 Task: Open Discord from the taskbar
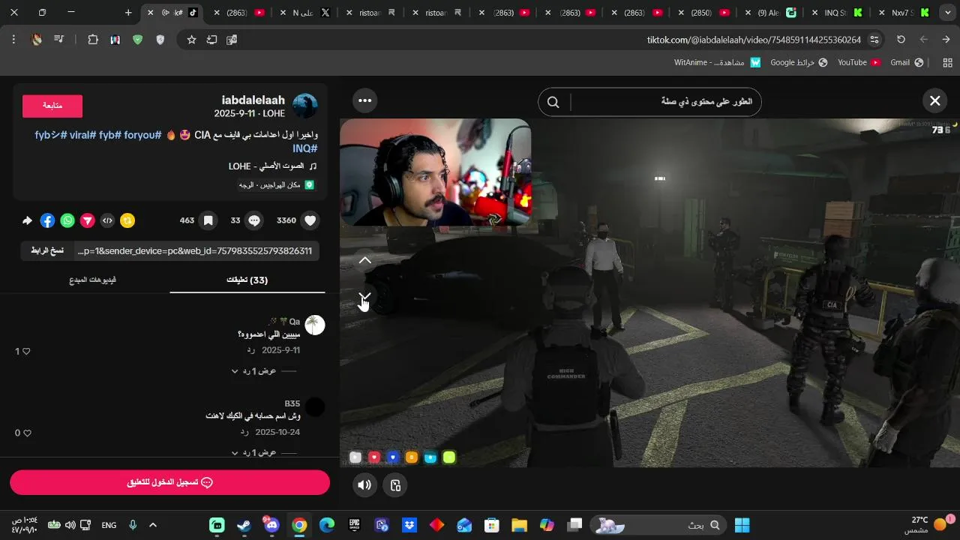(x=271, y=525)
